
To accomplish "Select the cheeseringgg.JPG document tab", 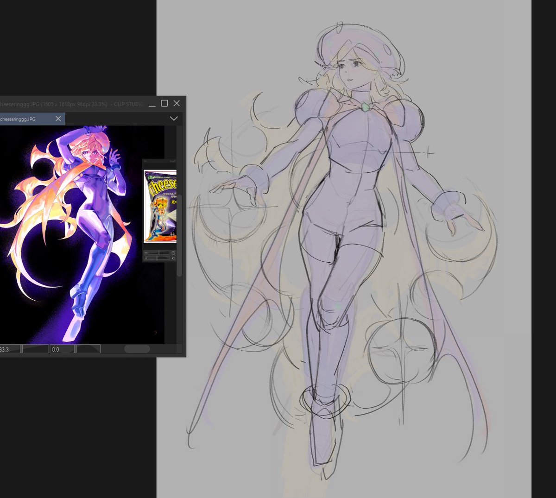I will pyautogui.click(x=32, y=119).
